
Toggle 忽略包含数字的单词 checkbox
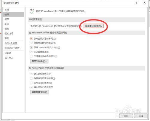[x=31, y=43]
